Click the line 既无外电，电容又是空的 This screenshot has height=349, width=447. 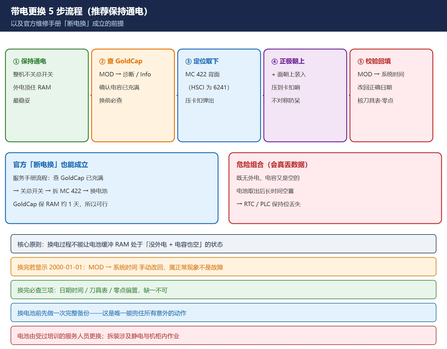click(268, 178)
